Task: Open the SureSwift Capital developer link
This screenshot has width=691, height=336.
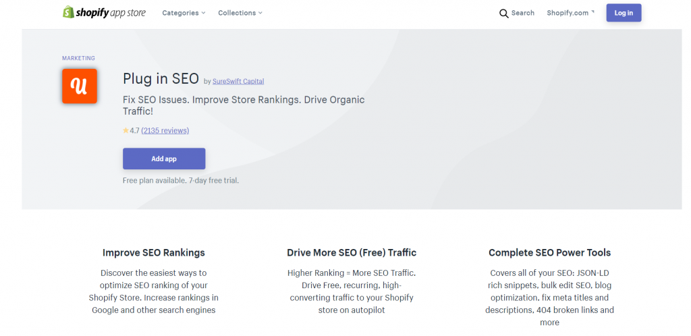Action: click(238, 81)
